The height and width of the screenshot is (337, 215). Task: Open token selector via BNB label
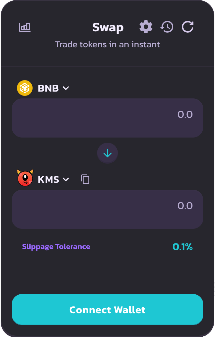pyautogui.click(x=48, y=88)
